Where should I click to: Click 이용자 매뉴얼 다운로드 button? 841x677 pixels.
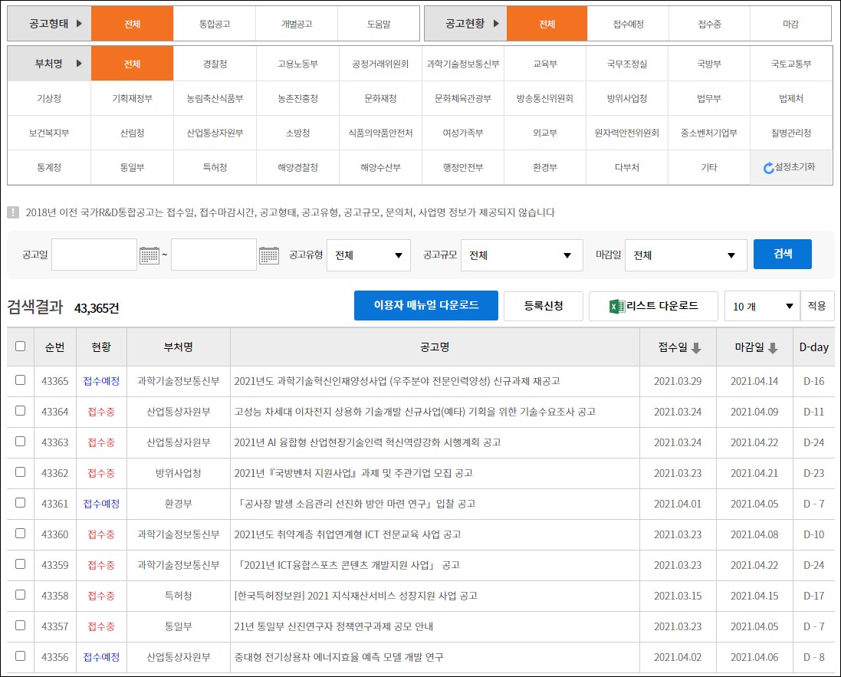[425, 305]
